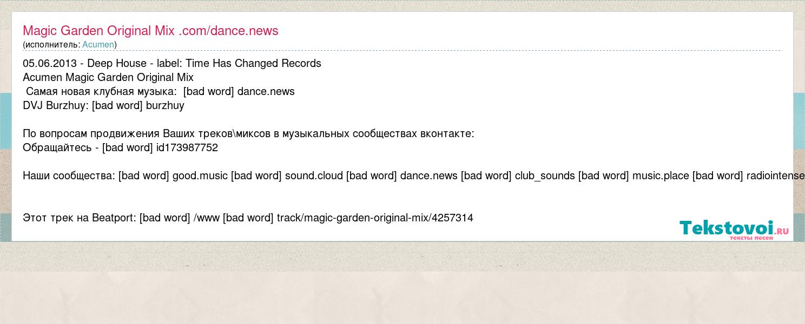Click the "По вопросам продвижения Ваших треков" line
The height and width of the screenshot is (324, 805).
pyautogui.click(x=248, y=134)
